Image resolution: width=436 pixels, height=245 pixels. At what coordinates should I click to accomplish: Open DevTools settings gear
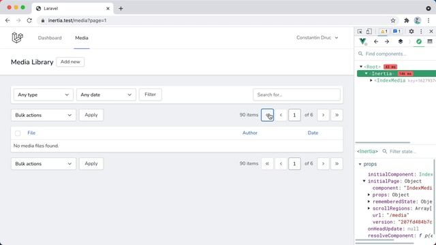(411, 31)
